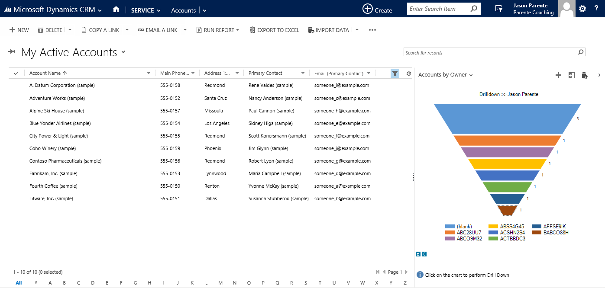605x288 pixels.
Task: Go to next page arrow
Action: point(406,272)
